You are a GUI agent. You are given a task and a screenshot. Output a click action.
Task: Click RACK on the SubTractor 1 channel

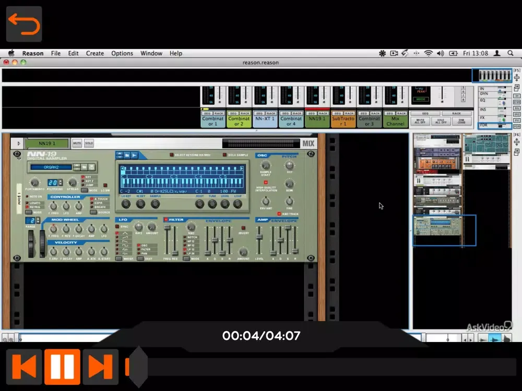pyautogui.click(x=349, y=113)
